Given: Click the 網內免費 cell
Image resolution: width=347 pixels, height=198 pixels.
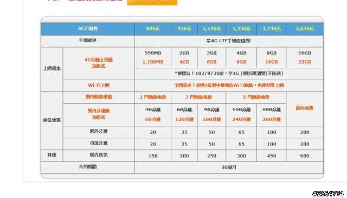Looking at the screenshot, I should [305, 108].
